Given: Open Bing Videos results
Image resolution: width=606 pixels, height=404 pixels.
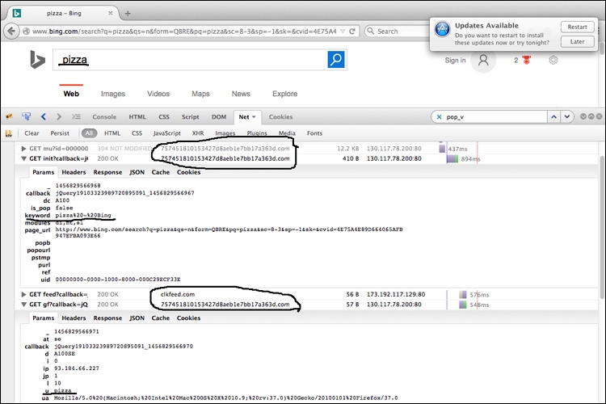Looking at the screenshot, I should [x=158, y=94].
